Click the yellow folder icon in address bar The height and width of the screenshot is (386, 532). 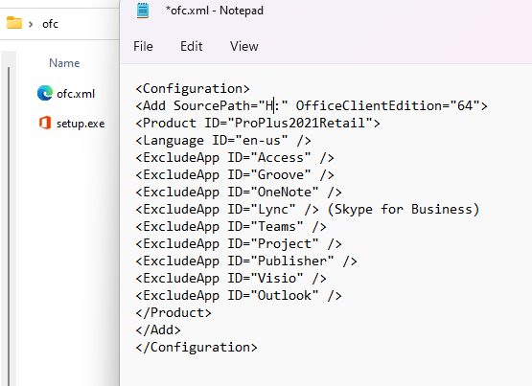pos(14,23)
